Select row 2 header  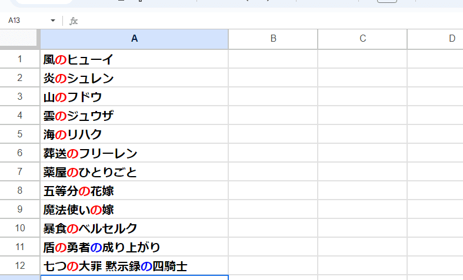(x=20, y=78)
